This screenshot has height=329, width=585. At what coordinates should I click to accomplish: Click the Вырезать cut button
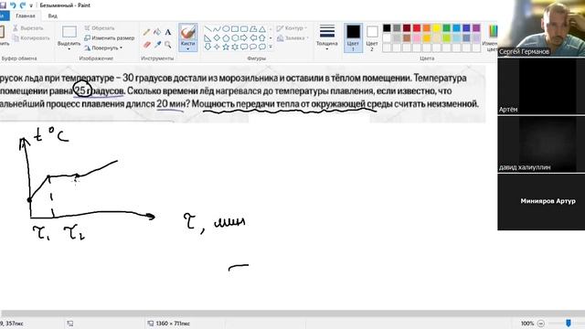click(28, 28)
